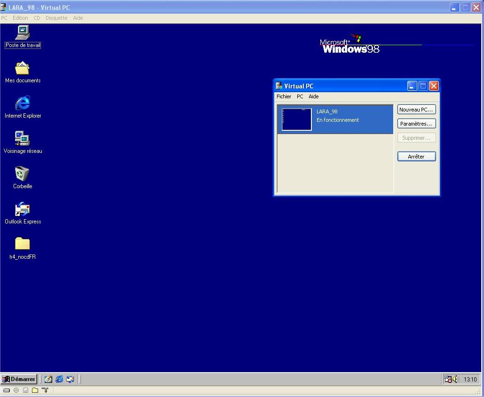This screenshot has width=484, height=397.
Task: Click the task scheduler tray icon
Action: [x=448, y=379]
